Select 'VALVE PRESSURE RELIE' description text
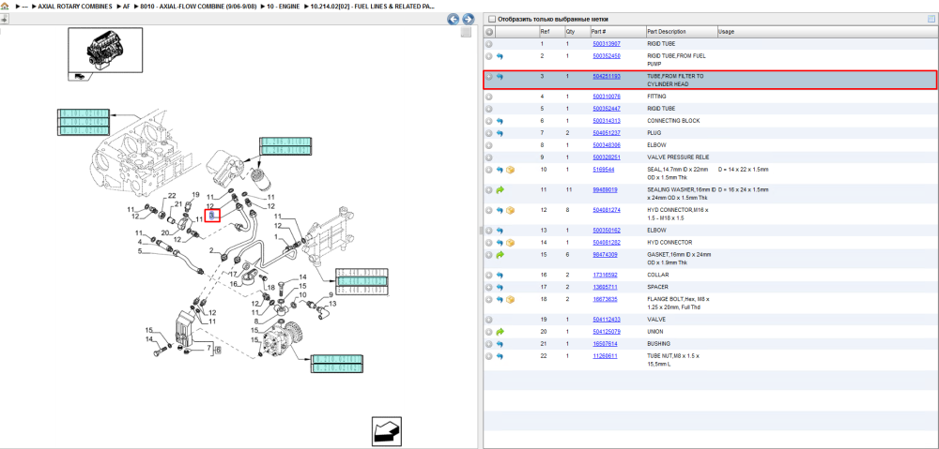 point(679,157)
